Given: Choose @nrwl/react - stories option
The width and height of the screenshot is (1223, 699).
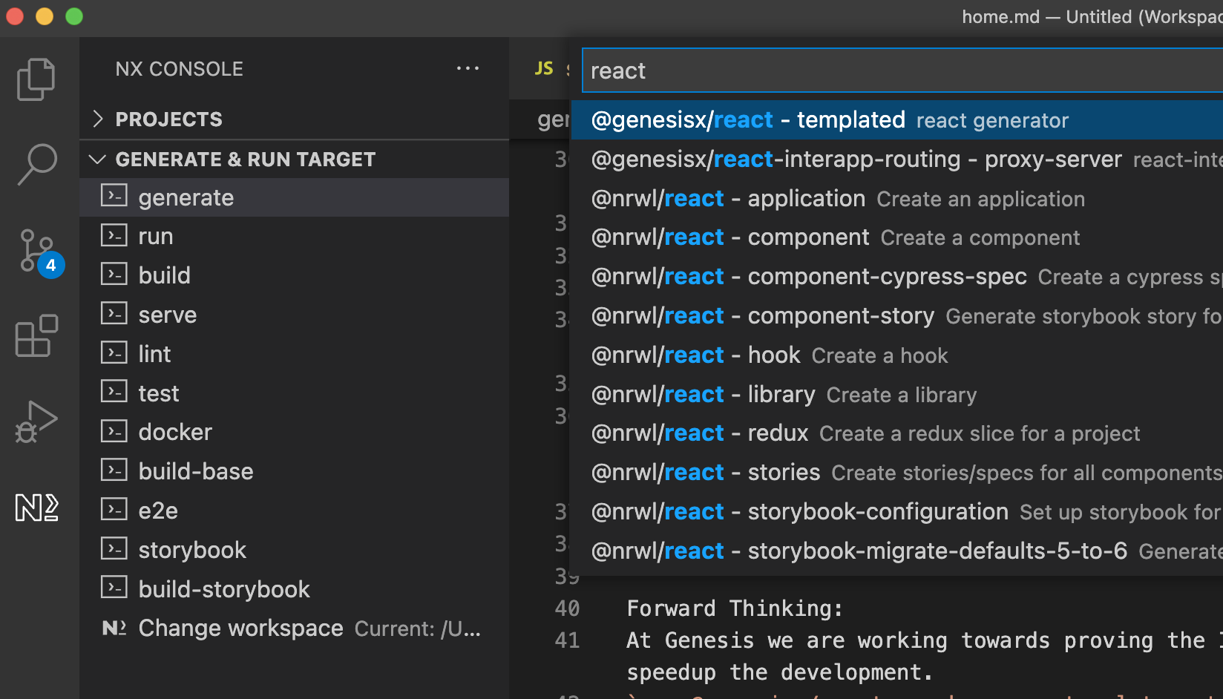Looking at the screenshot, I should tap(896, 473).
